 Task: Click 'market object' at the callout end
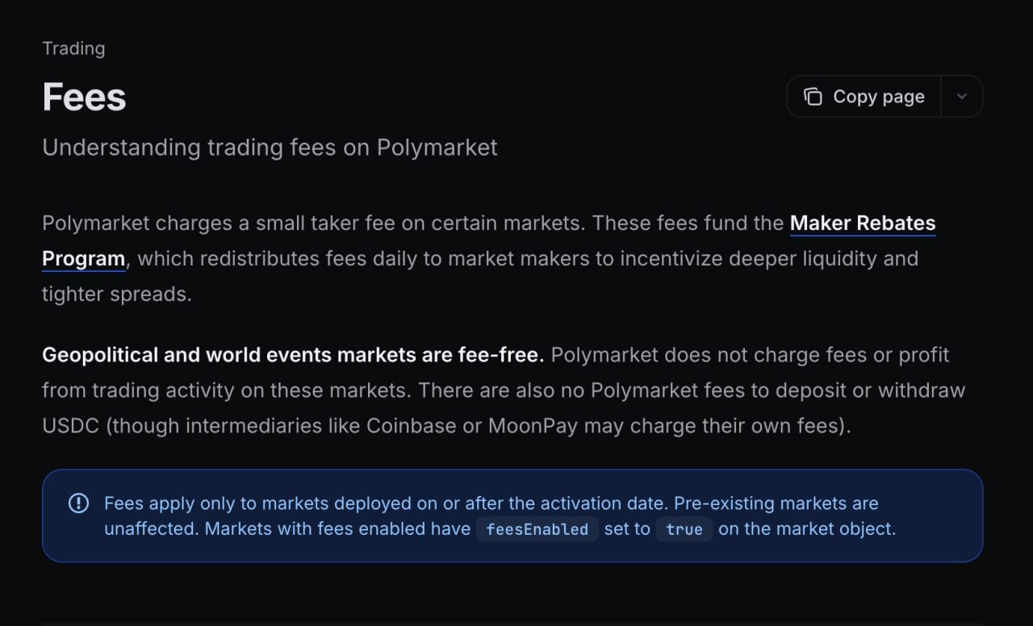840,529
